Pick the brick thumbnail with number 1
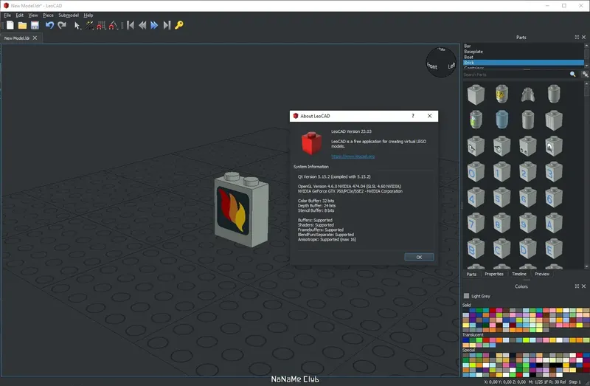Screen dimensions: 590x386 (502, 172)
